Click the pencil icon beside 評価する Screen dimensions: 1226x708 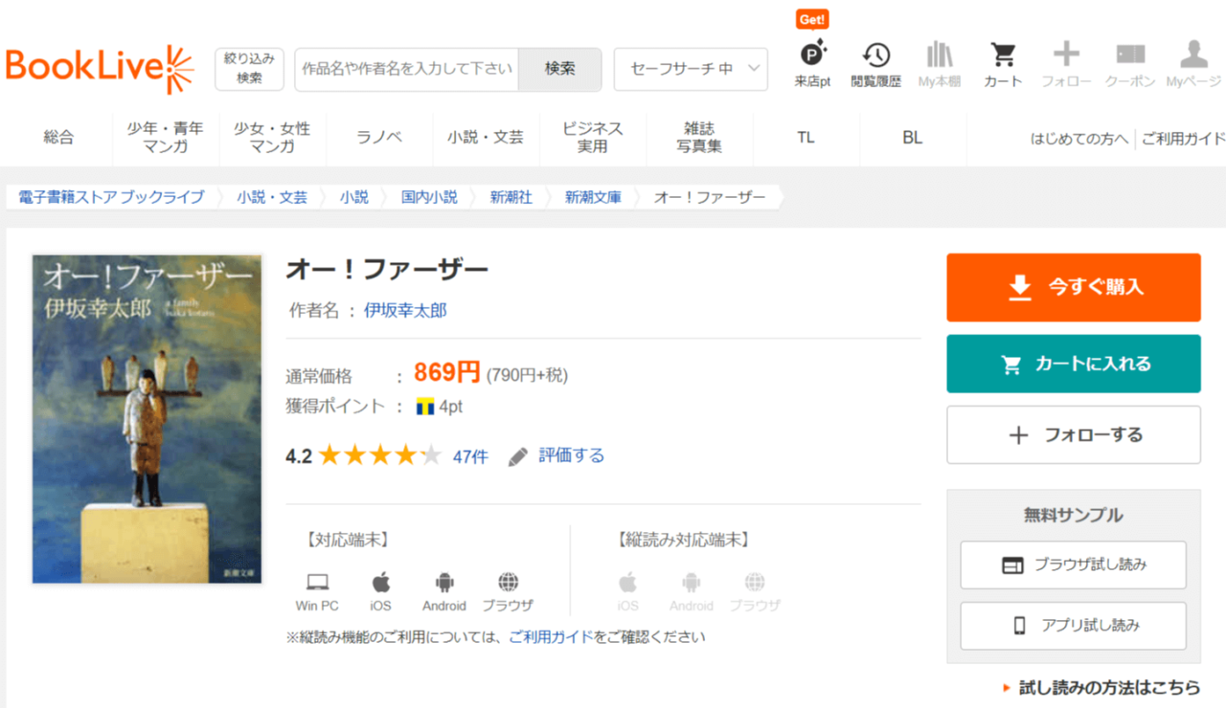(518, 456)
